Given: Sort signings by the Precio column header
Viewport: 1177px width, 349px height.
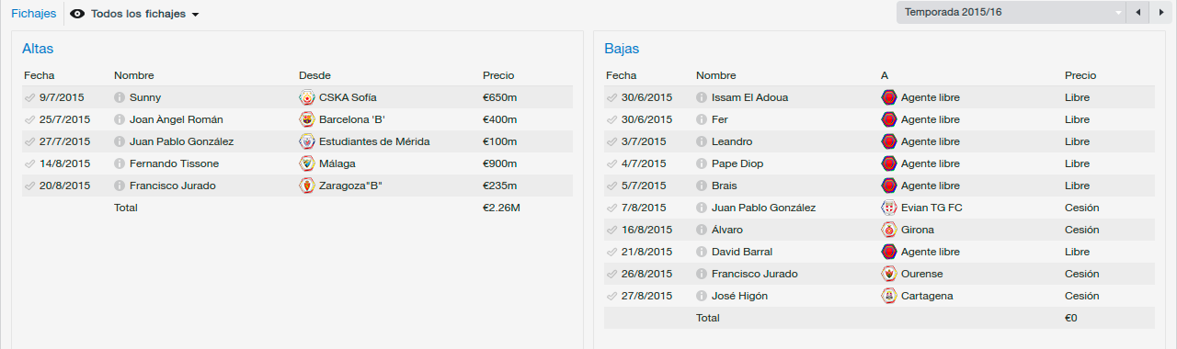Looking at the screenshot, I should pyautogui.click(x=498, y=75).
